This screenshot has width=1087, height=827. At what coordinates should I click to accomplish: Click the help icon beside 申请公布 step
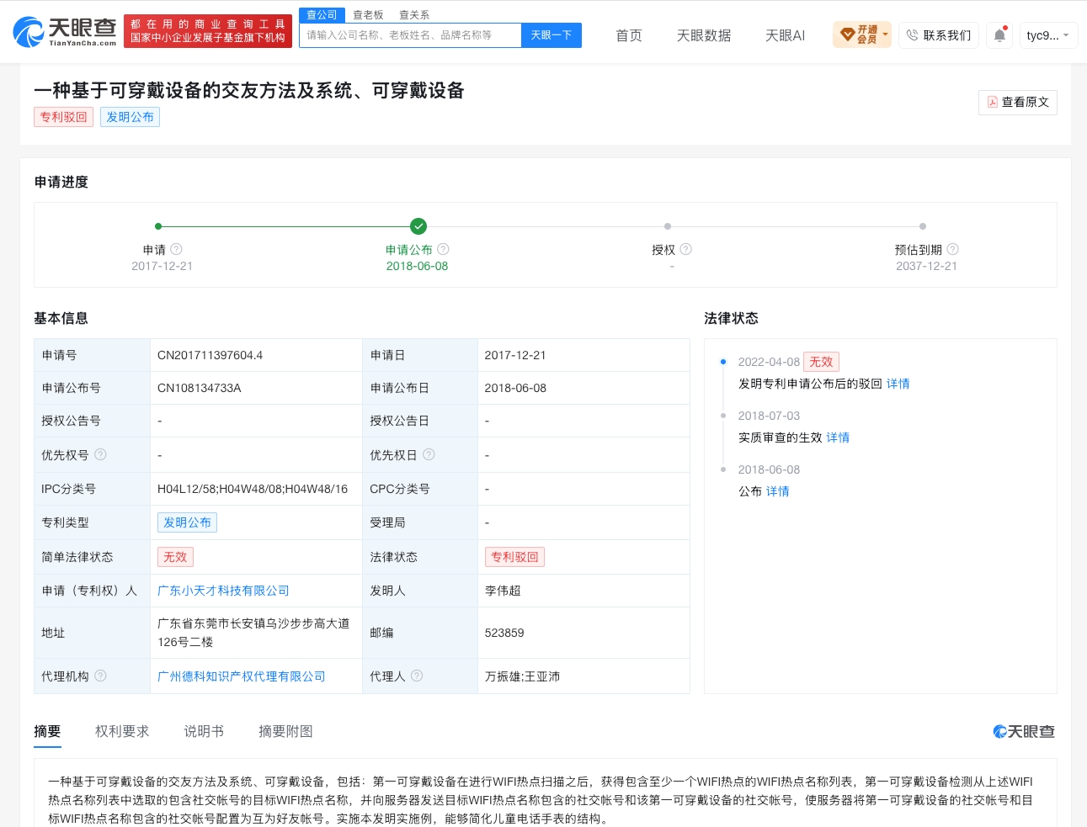click(x=443, y=249)
